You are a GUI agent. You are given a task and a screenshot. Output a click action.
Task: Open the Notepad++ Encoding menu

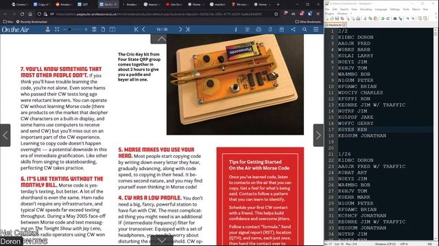(366, 9)
